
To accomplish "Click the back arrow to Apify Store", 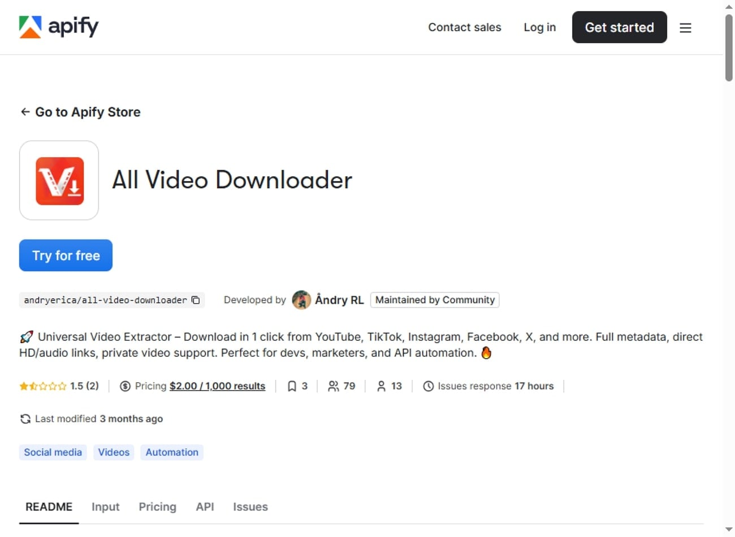I will (25, 112).
